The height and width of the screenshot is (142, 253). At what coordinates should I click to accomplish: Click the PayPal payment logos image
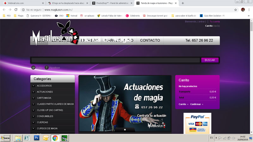pos(197,123)
